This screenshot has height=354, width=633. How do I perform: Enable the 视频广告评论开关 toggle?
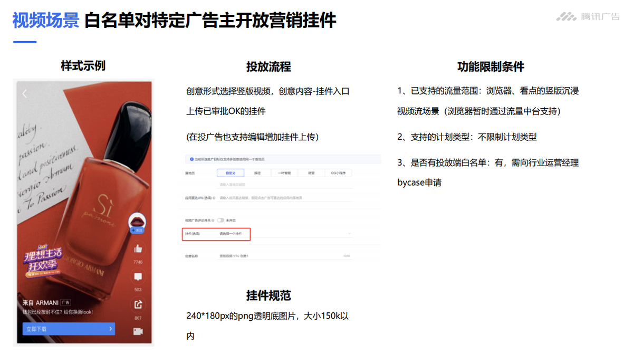tap(220, 220)
